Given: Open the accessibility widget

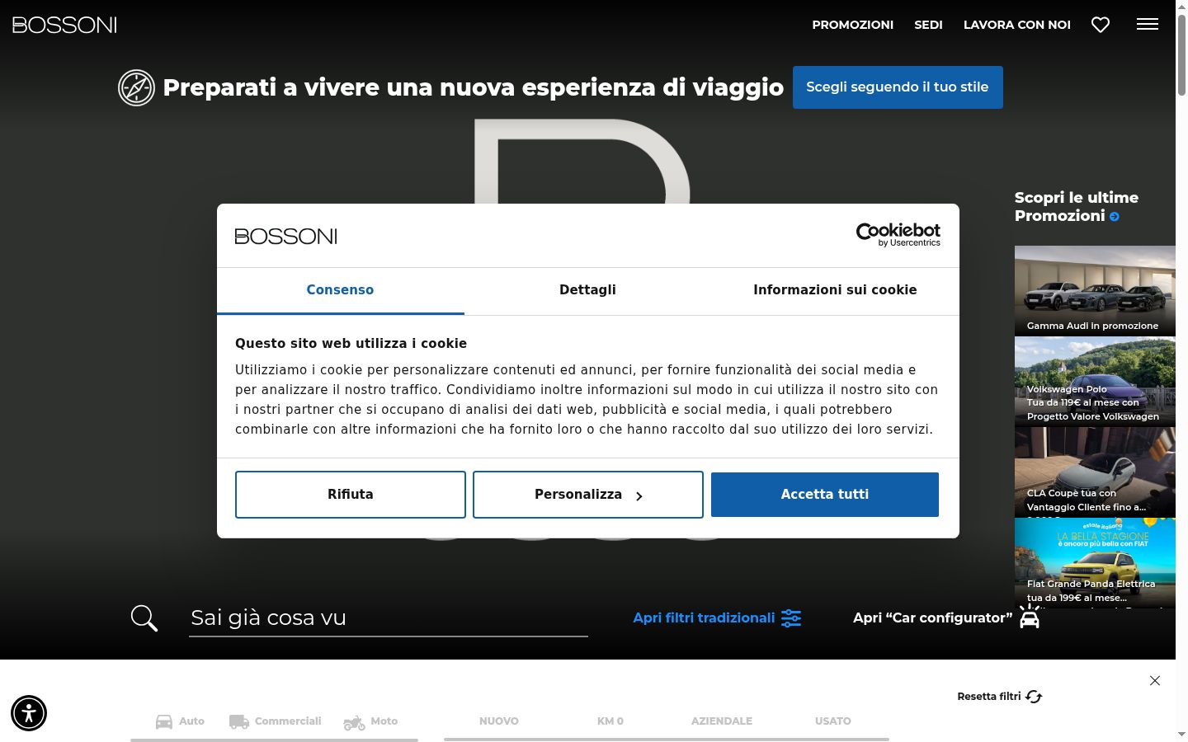Looking at the screenshot, I should pyautogui.click(x=29, y=713).
